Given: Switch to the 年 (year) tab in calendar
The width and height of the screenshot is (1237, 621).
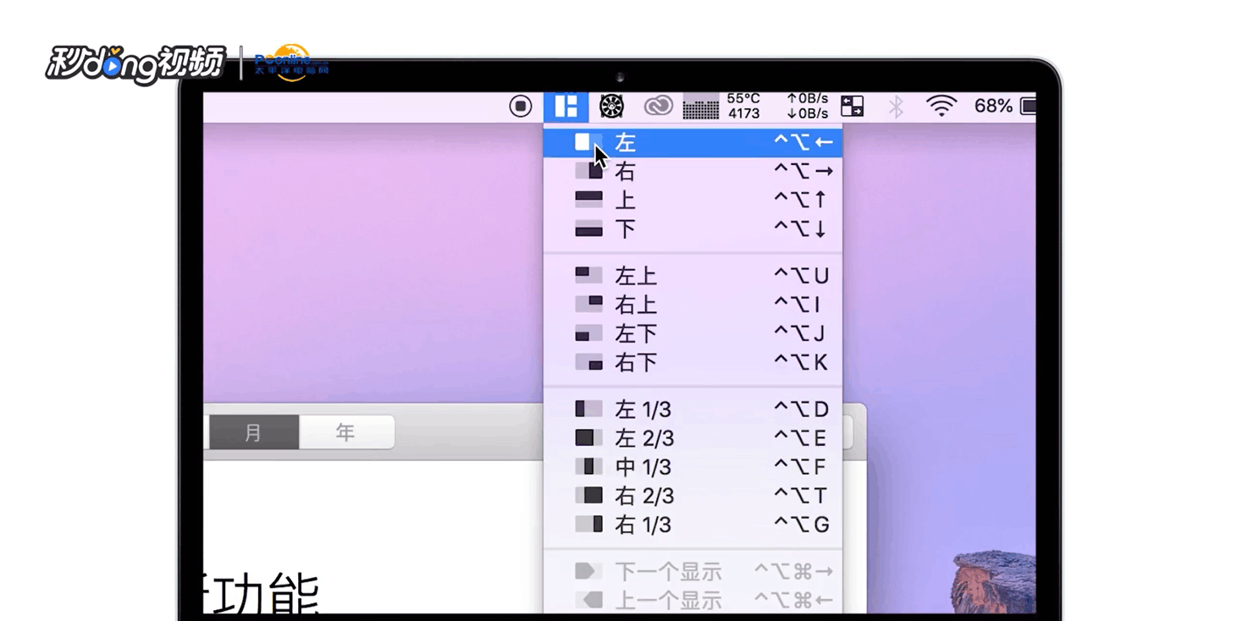Looking at the screenshot, I should click(x=345, y=432).
